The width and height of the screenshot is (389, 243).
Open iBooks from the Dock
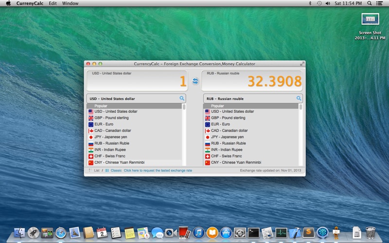point(212,233)
